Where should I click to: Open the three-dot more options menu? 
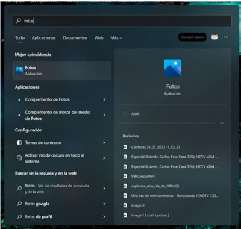(x=226, y=37)
